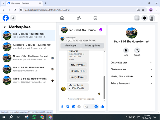160x120 pixels.
Task: Open the Friends icon in top navigation
Action: click(x=79, y=18)
